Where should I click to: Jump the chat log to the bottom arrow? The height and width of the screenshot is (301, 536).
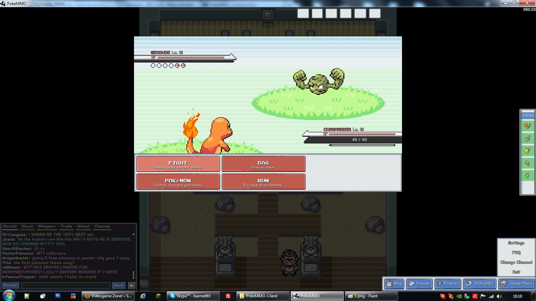coord(133,277)
